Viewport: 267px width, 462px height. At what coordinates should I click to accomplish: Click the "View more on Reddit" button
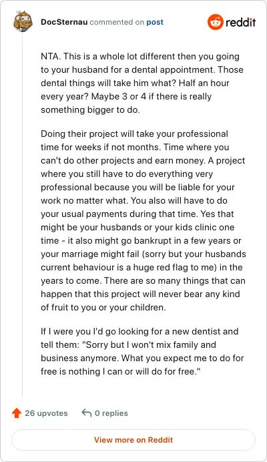[133, 440]
